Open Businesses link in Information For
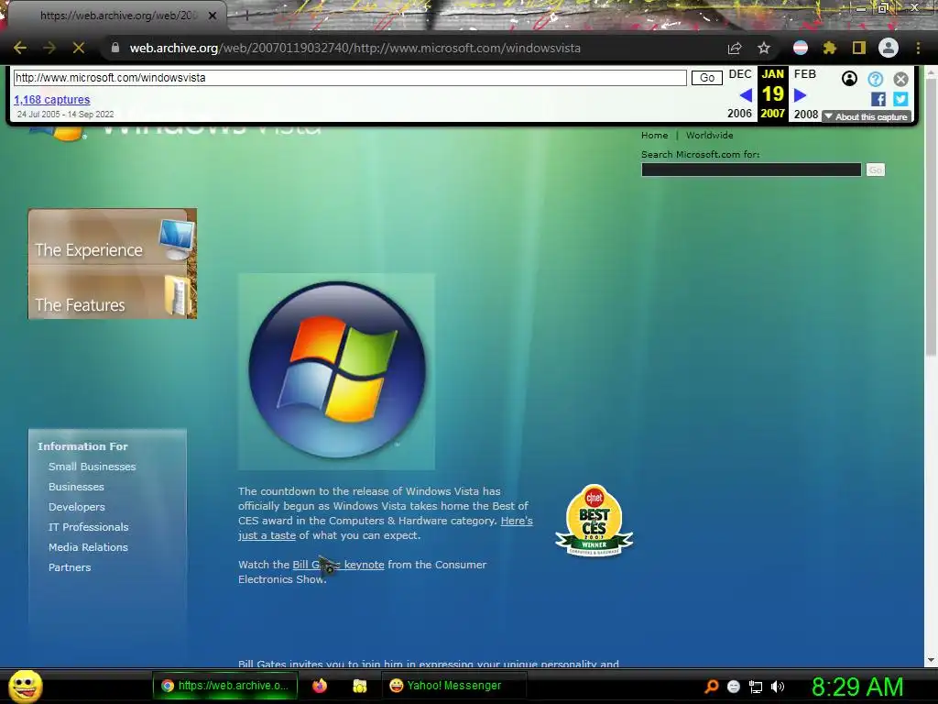Image resolution: width=938 pixels, height=704 pixels. pos(76,487)
